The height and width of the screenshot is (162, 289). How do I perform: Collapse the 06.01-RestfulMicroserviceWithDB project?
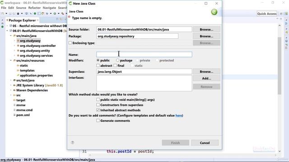tap(7, 31)
